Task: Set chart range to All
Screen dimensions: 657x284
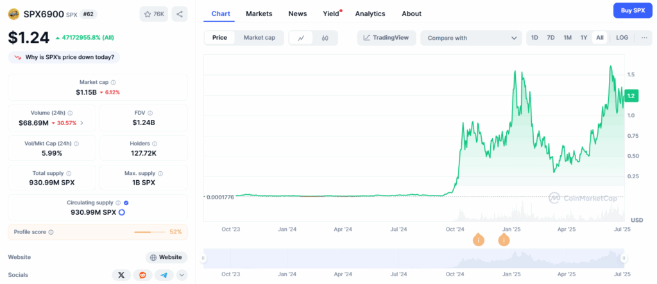Action: (600, 38)
